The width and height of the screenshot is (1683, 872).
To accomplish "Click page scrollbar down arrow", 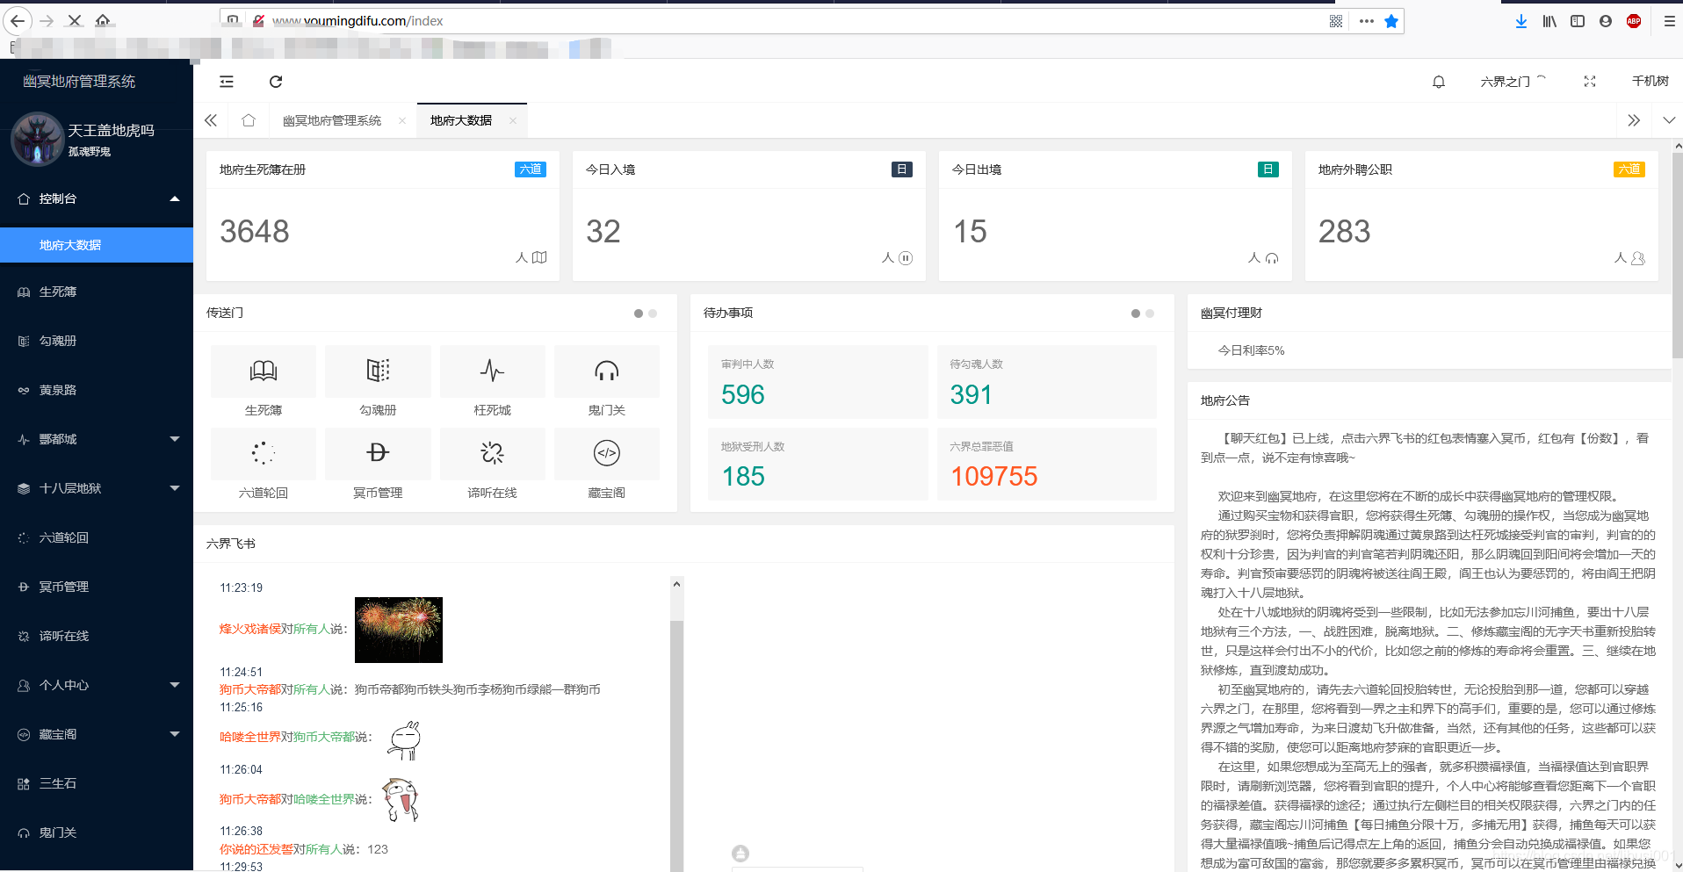I will [1678, 865].
